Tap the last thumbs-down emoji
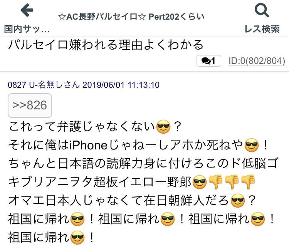Viewport: 289px width, 248px height. [x=248, y=182]
